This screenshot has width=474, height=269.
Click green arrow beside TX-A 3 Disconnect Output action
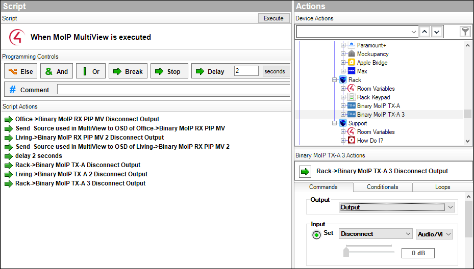point(305,171)
